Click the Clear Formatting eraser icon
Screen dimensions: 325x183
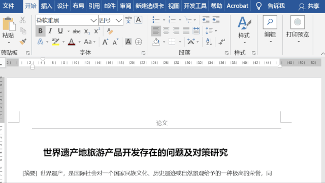pyautogui.click(x=110, y=31)
